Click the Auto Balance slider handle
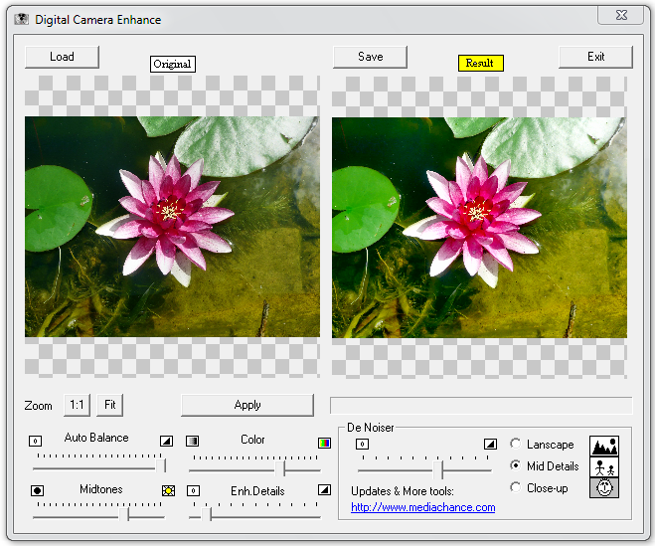 point(160,465)
